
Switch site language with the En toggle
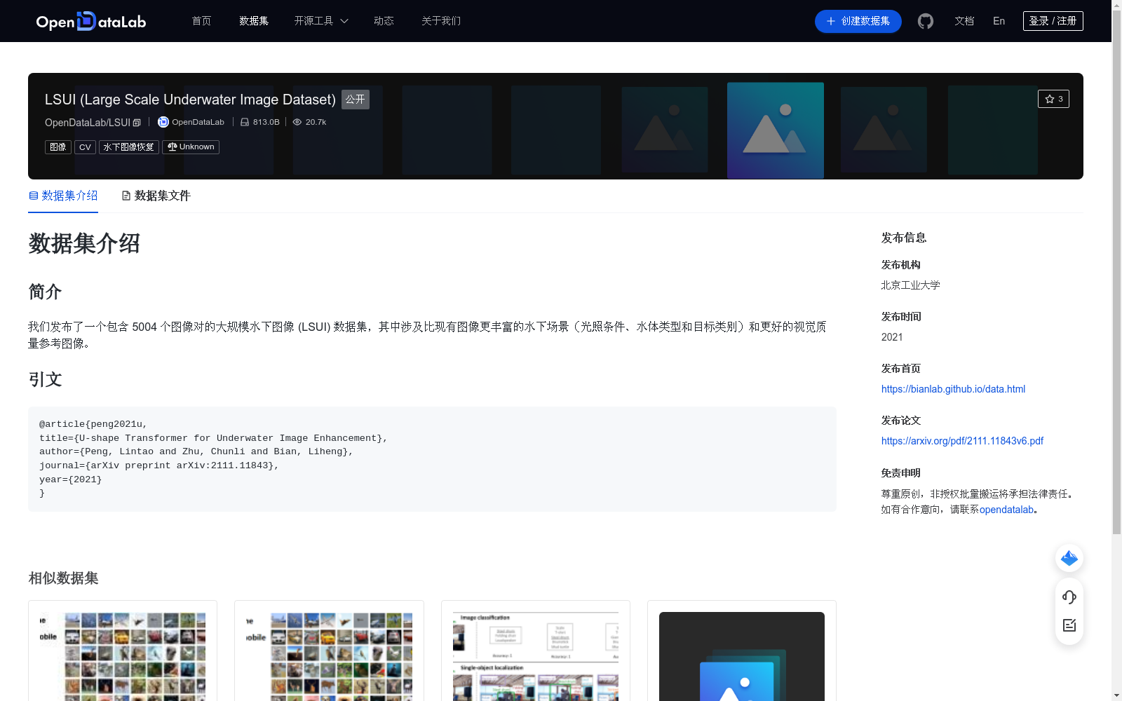click(x=998, y=21)
